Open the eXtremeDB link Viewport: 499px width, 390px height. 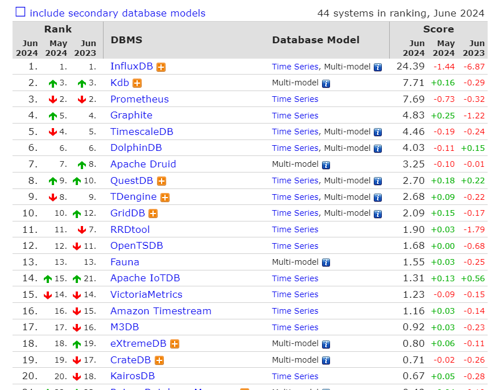138,343
